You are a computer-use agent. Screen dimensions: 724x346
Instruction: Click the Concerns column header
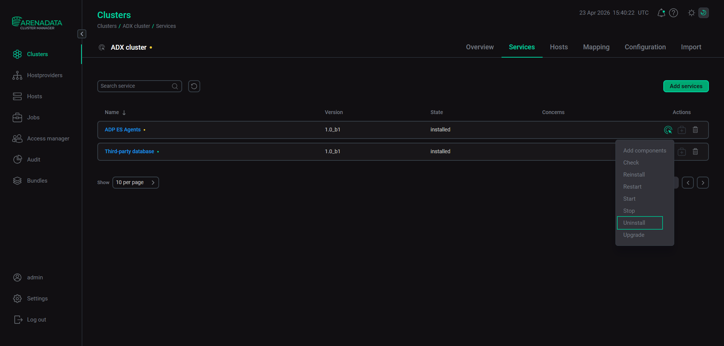(553, 112)
